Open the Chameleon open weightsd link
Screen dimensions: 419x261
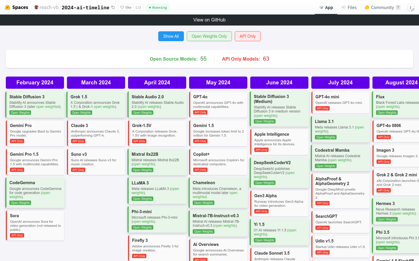coord(215,195)
